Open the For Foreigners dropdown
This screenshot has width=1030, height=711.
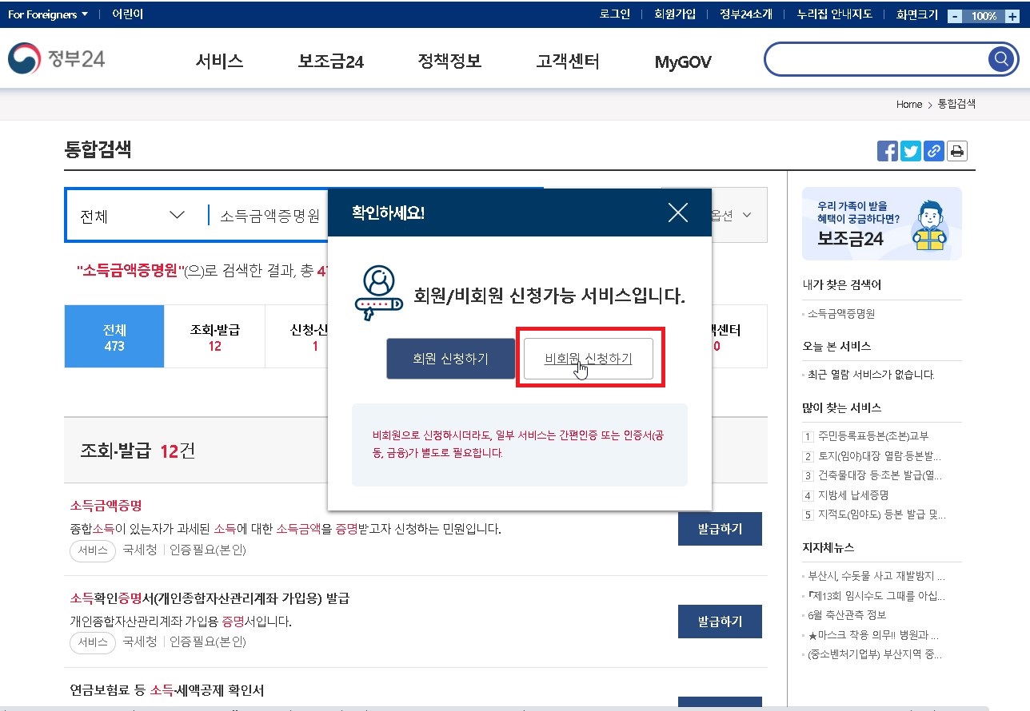48,14
